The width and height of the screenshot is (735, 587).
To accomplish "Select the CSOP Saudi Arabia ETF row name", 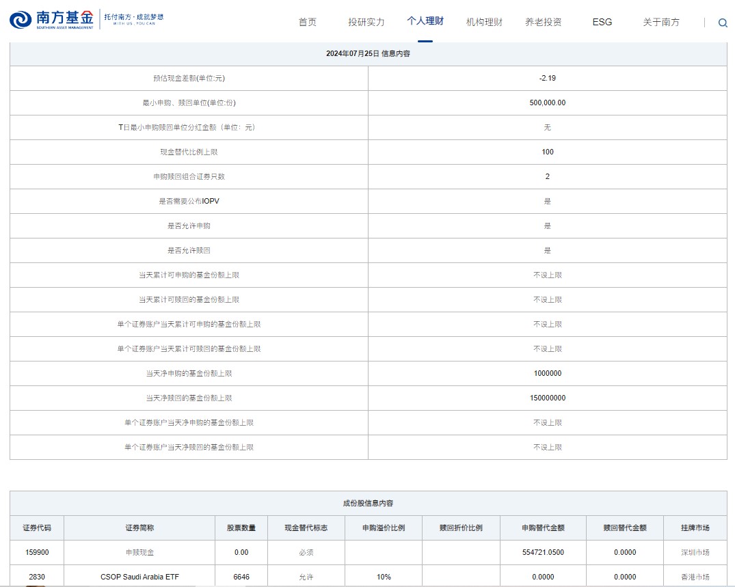I will point(139,577).
